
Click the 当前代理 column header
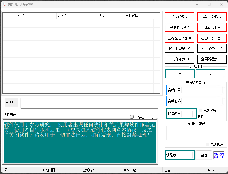138,16
